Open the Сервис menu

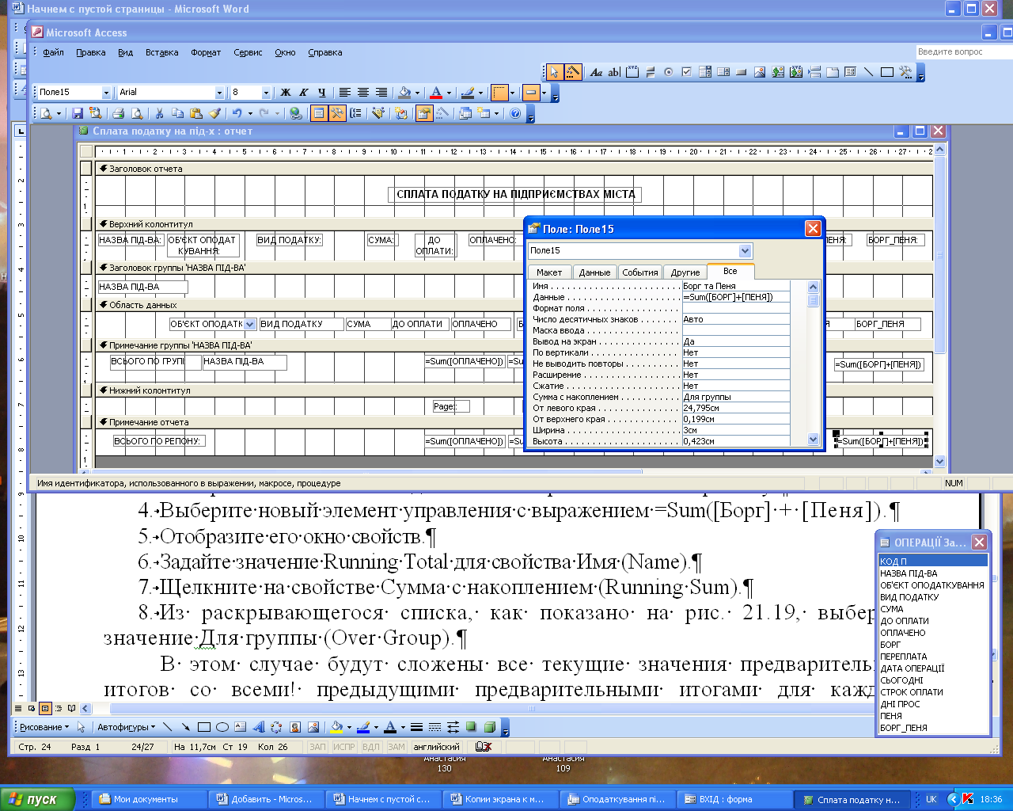coord(248,52)
